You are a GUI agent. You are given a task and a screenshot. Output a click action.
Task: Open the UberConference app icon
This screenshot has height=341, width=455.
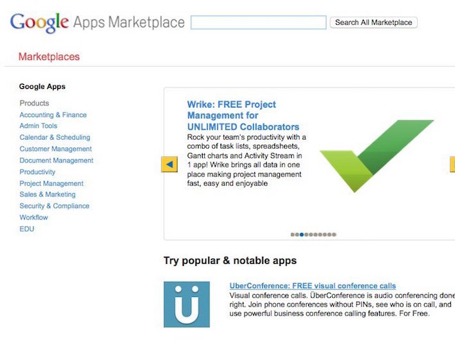(187, 304)
